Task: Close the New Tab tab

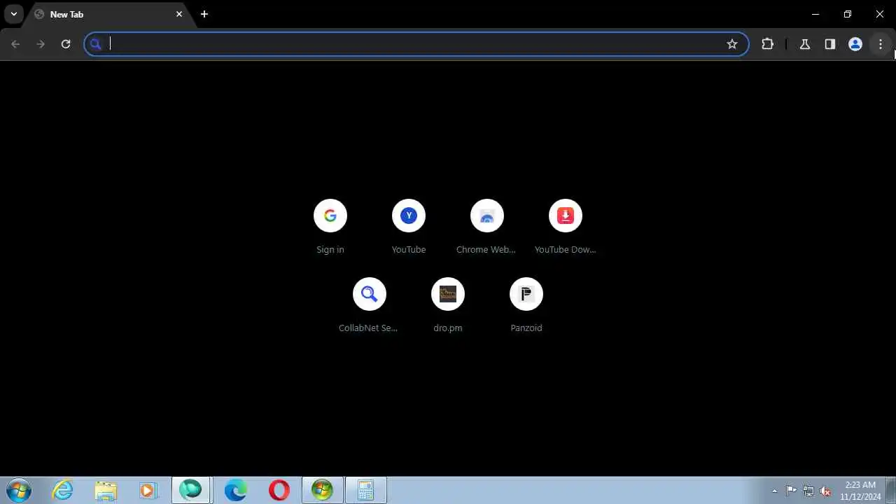Action: tap(179, 14)
